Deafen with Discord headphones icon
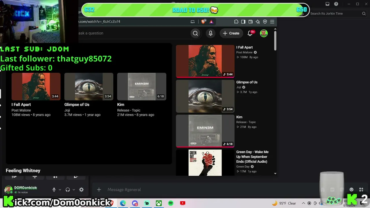 [x=68, y=190]
